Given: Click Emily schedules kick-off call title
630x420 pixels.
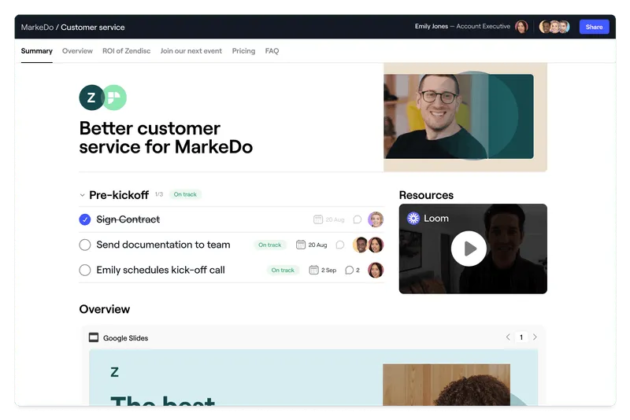Looking at the screenshot, I should point(161,270).
